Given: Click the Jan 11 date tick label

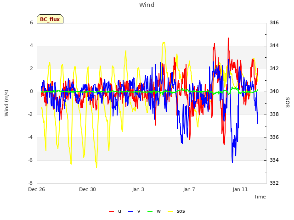Looking at the screenshot, I should point(240,189).
